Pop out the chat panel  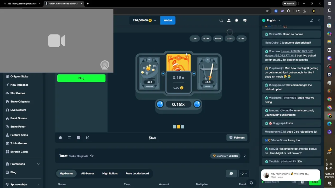[311, 20]
